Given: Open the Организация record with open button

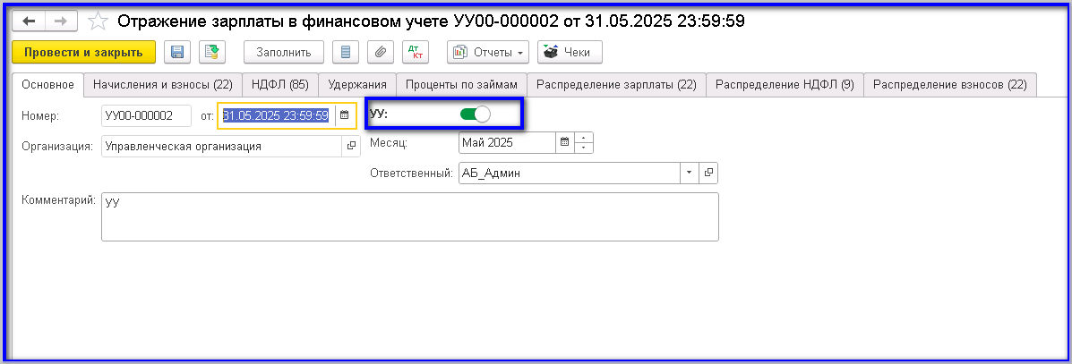Looking at the screenshot, I should click(350, 146).
